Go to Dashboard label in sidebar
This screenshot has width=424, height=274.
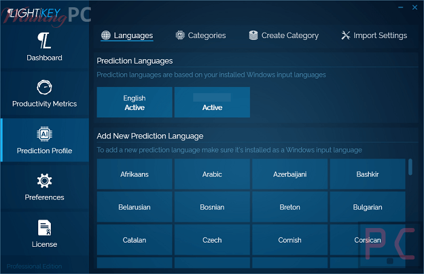tap(44, 58)
